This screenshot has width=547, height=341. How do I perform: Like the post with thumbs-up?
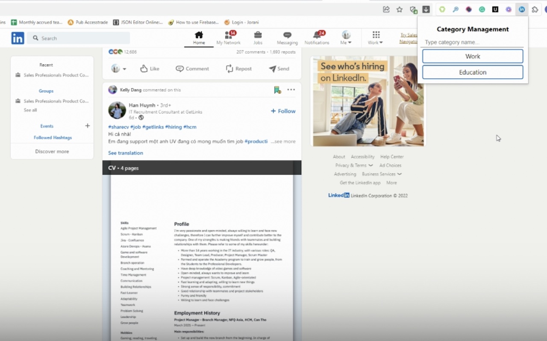point(150,69)
